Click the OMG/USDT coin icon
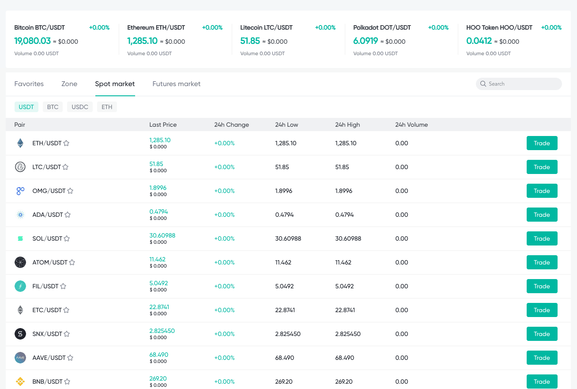This screenshot has width=577, height=389. click(20, 191)
